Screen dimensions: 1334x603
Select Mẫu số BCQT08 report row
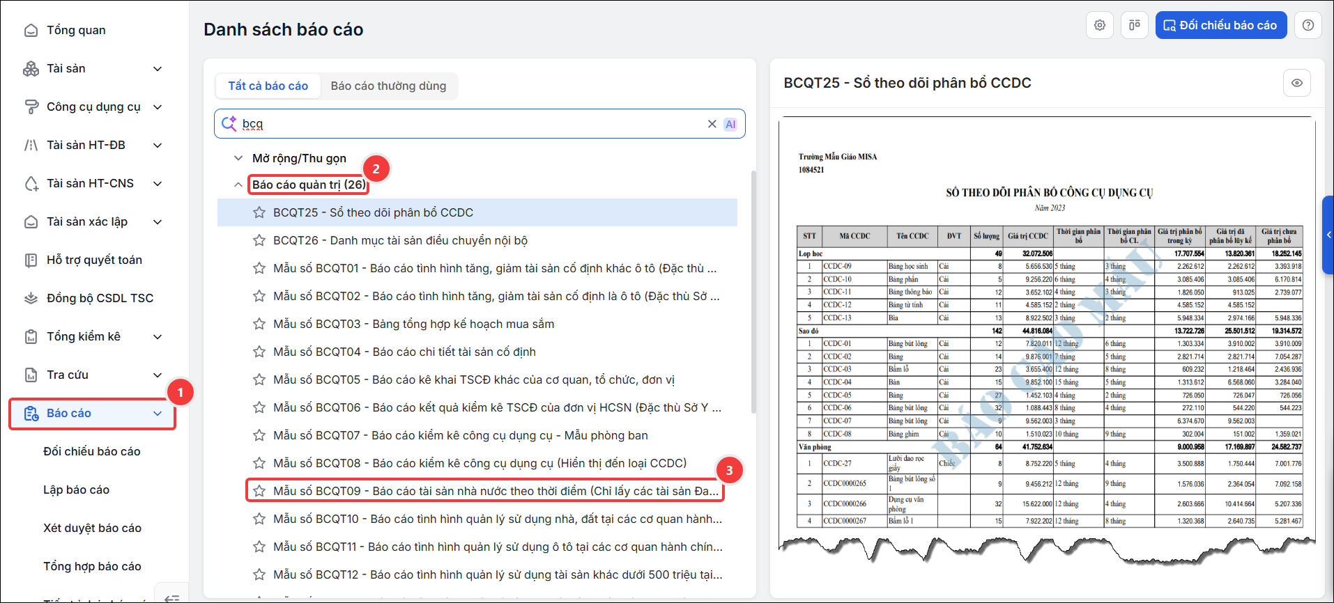pyautogui.click(x=477, y=463)
